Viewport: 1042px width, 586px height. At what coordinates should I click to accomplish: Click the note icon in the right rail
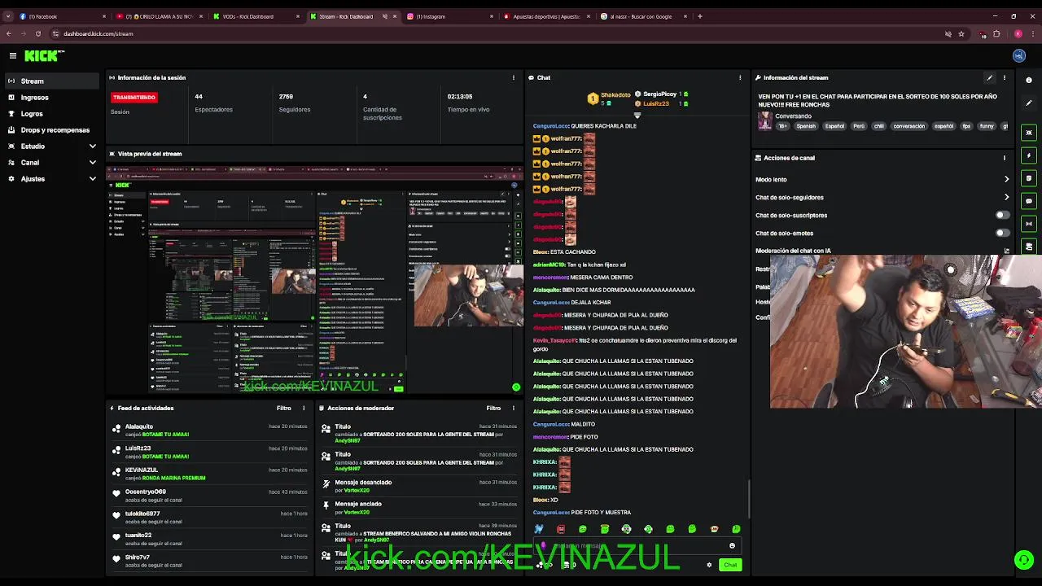coord(1029,178)
